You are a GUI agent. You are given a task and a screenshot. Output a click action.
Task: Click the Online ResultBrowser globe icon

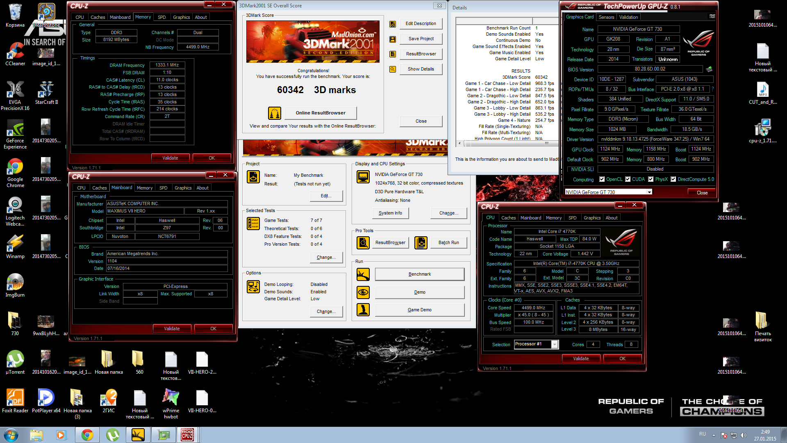click(x=275, y=113)
